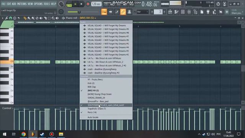Image resolution: width=245 pixels, height=138 pixels.
Task: Select 808 Clap from channel list
Action: point(106,87)
